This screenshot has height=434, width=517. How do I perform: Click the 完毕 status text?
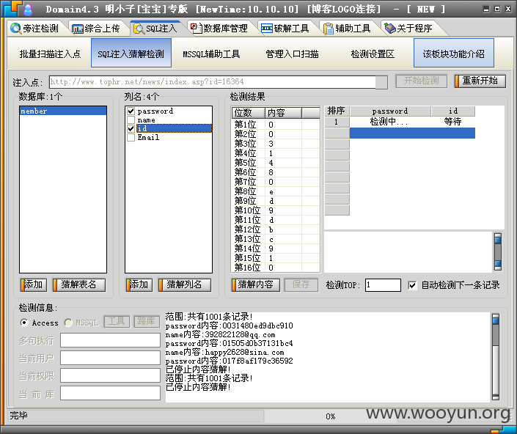coord(18,416)
